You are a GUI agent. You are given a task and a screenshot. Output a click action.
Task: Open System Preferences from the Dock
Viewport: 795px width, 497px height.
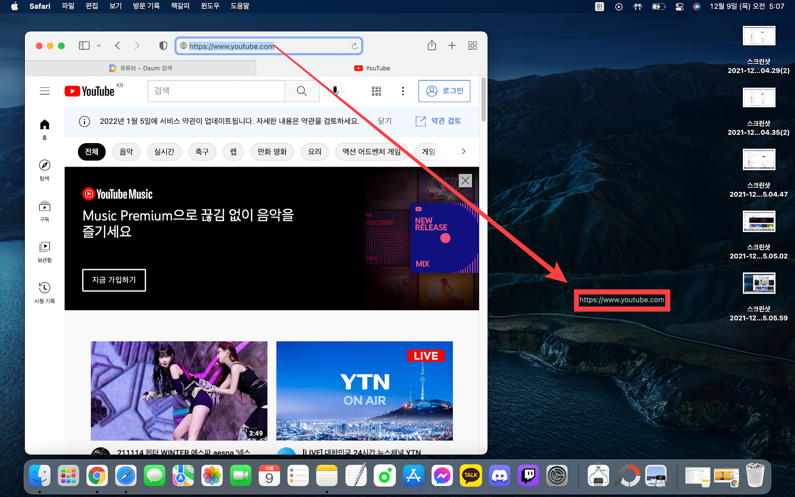557,476
